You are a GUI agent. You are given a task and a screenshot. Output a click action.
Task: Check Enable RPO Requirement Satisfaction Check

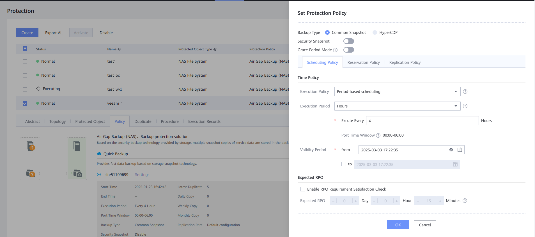click(x=303, y=189)
